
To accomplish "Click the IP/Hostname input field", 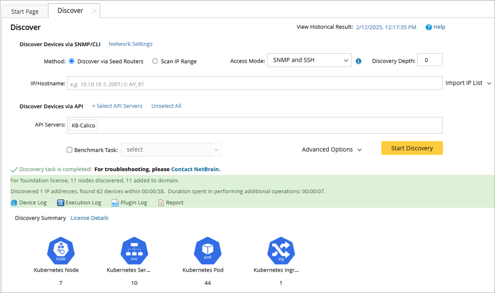I will 254,83.
